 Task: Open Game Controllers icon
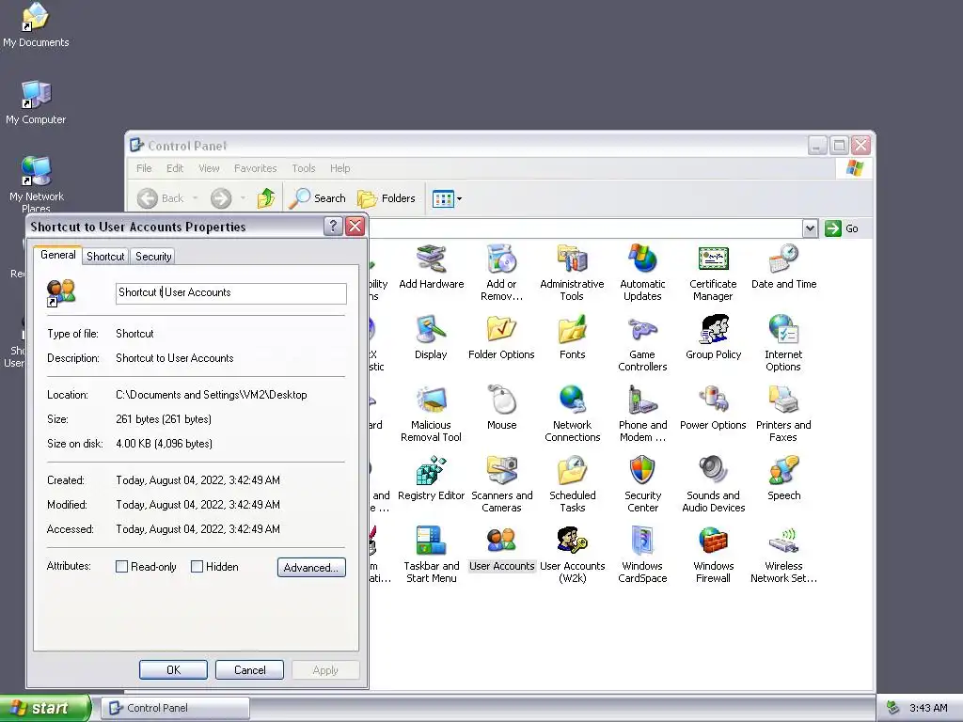[x=642, y=343]
